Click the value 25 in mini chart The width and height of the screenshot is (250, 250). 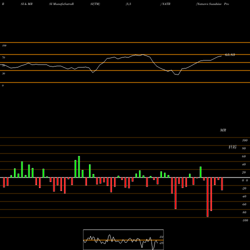[x=161, y=243]
